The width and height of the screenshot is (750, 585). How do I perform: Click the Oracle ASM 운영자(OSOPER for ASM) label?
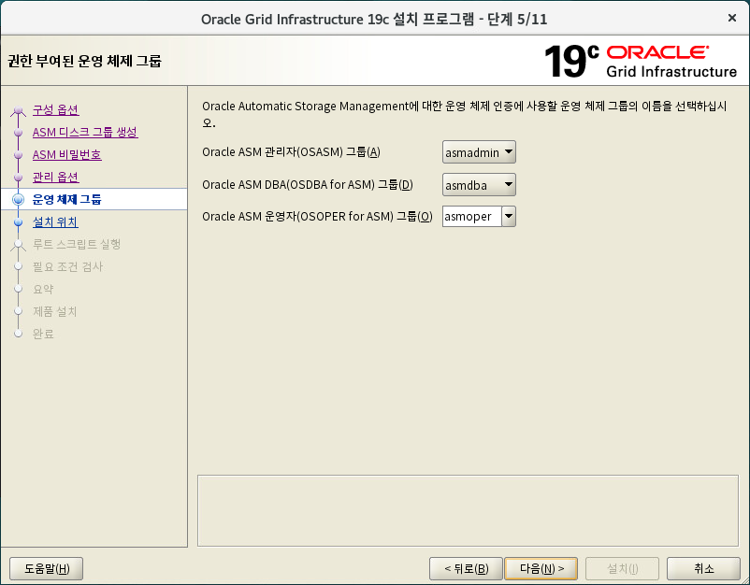[x=317, y=217]
